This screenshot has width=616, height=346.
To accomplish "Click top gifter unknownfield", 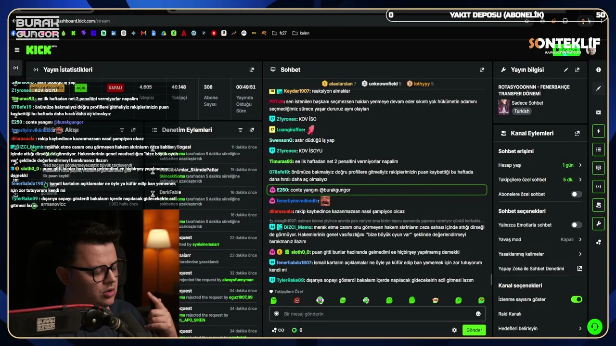I will tap(381, 84).
